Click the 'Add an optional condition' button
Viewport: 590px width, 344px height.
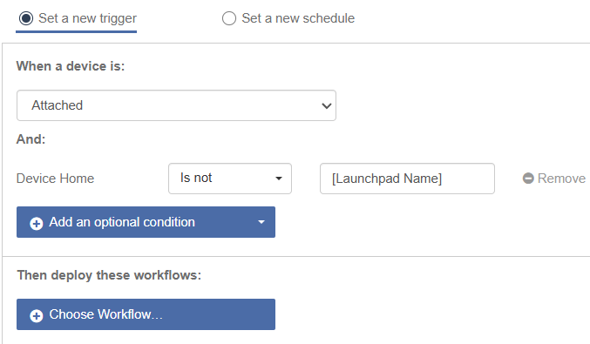[146, 222]
